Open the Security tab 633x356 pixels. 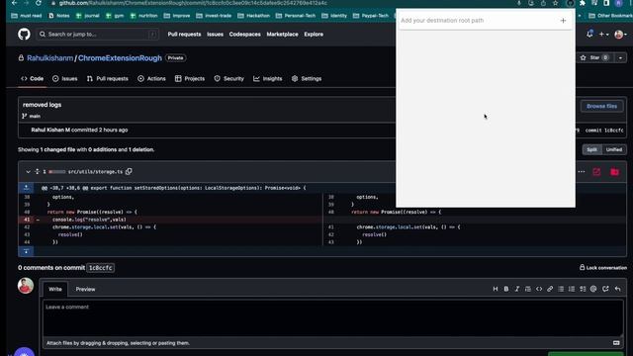228,79
